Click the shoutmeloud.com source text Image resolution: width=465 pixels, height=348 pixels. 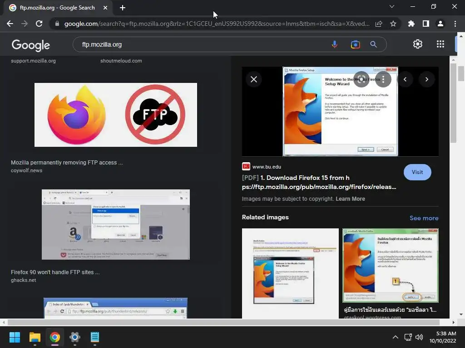tap(121, 61)
